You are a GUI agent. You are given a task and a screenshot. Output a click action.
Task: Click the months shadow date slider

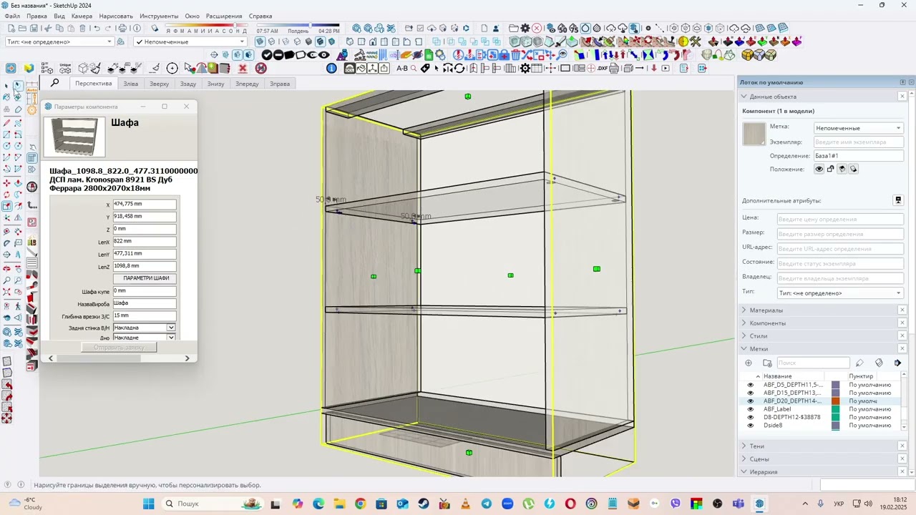(x=207, y=26)
